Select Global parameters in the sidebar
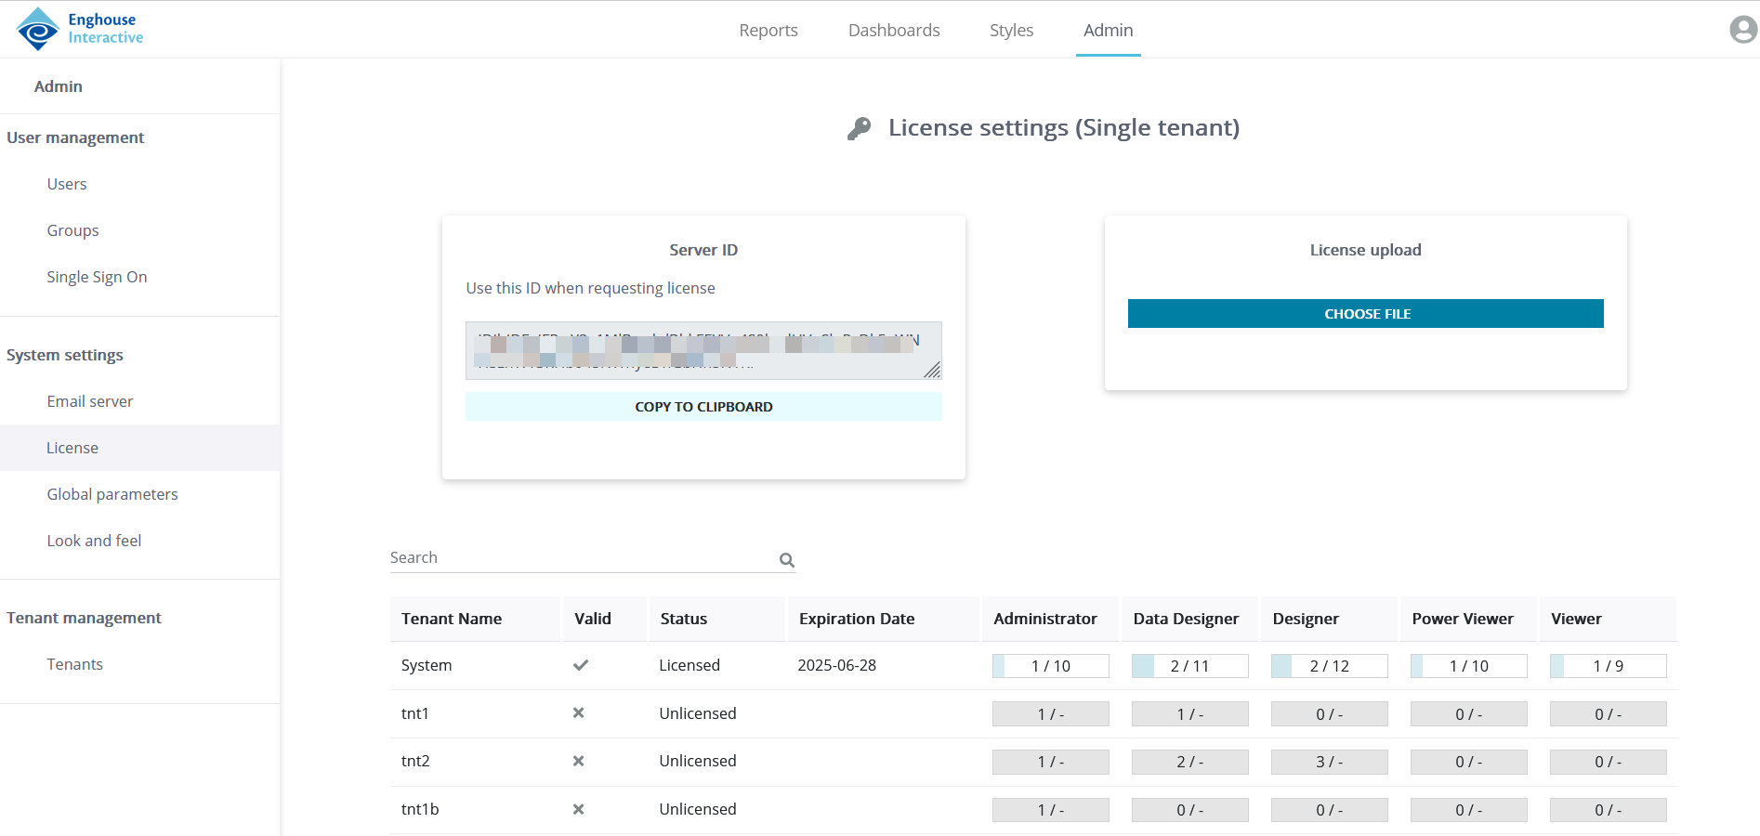Screen dimensions: 1760x836 point(112,494)
